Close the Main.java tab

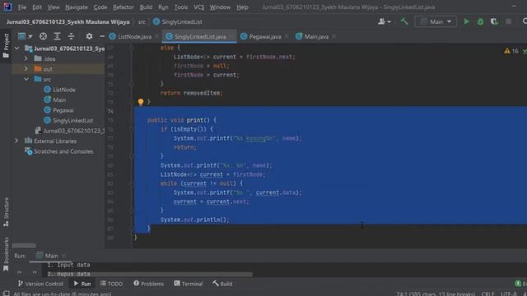tap(333, 36)
